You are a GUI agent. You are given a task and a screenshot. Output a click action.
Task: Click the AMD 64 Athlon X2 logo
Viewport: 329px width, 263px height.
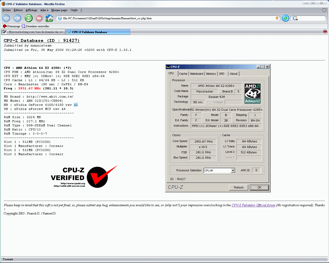[252, 93]
